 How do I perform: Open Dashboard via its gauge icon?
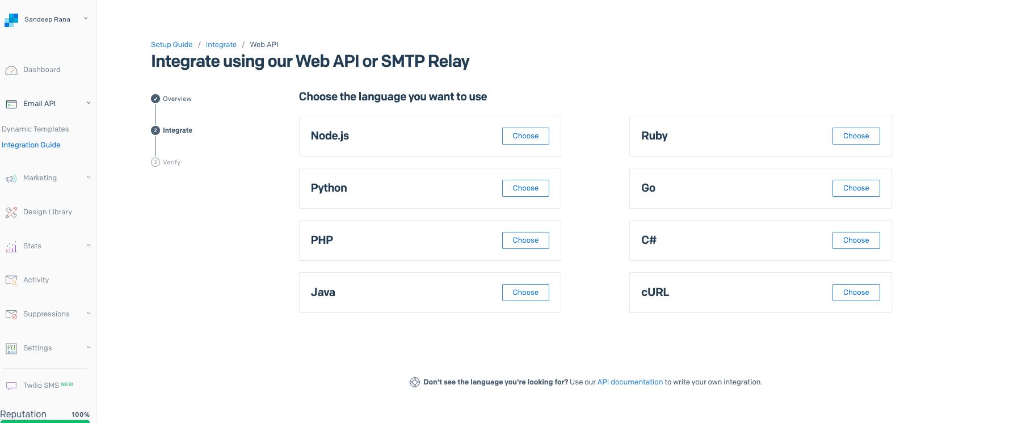point(11,70)
